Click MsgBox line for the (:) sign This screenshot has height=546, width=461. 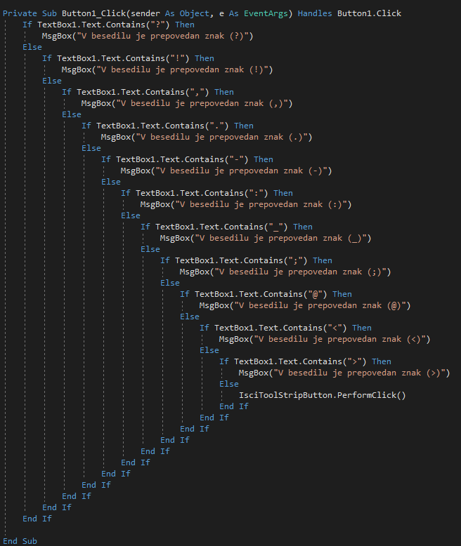tap(245, 204)
